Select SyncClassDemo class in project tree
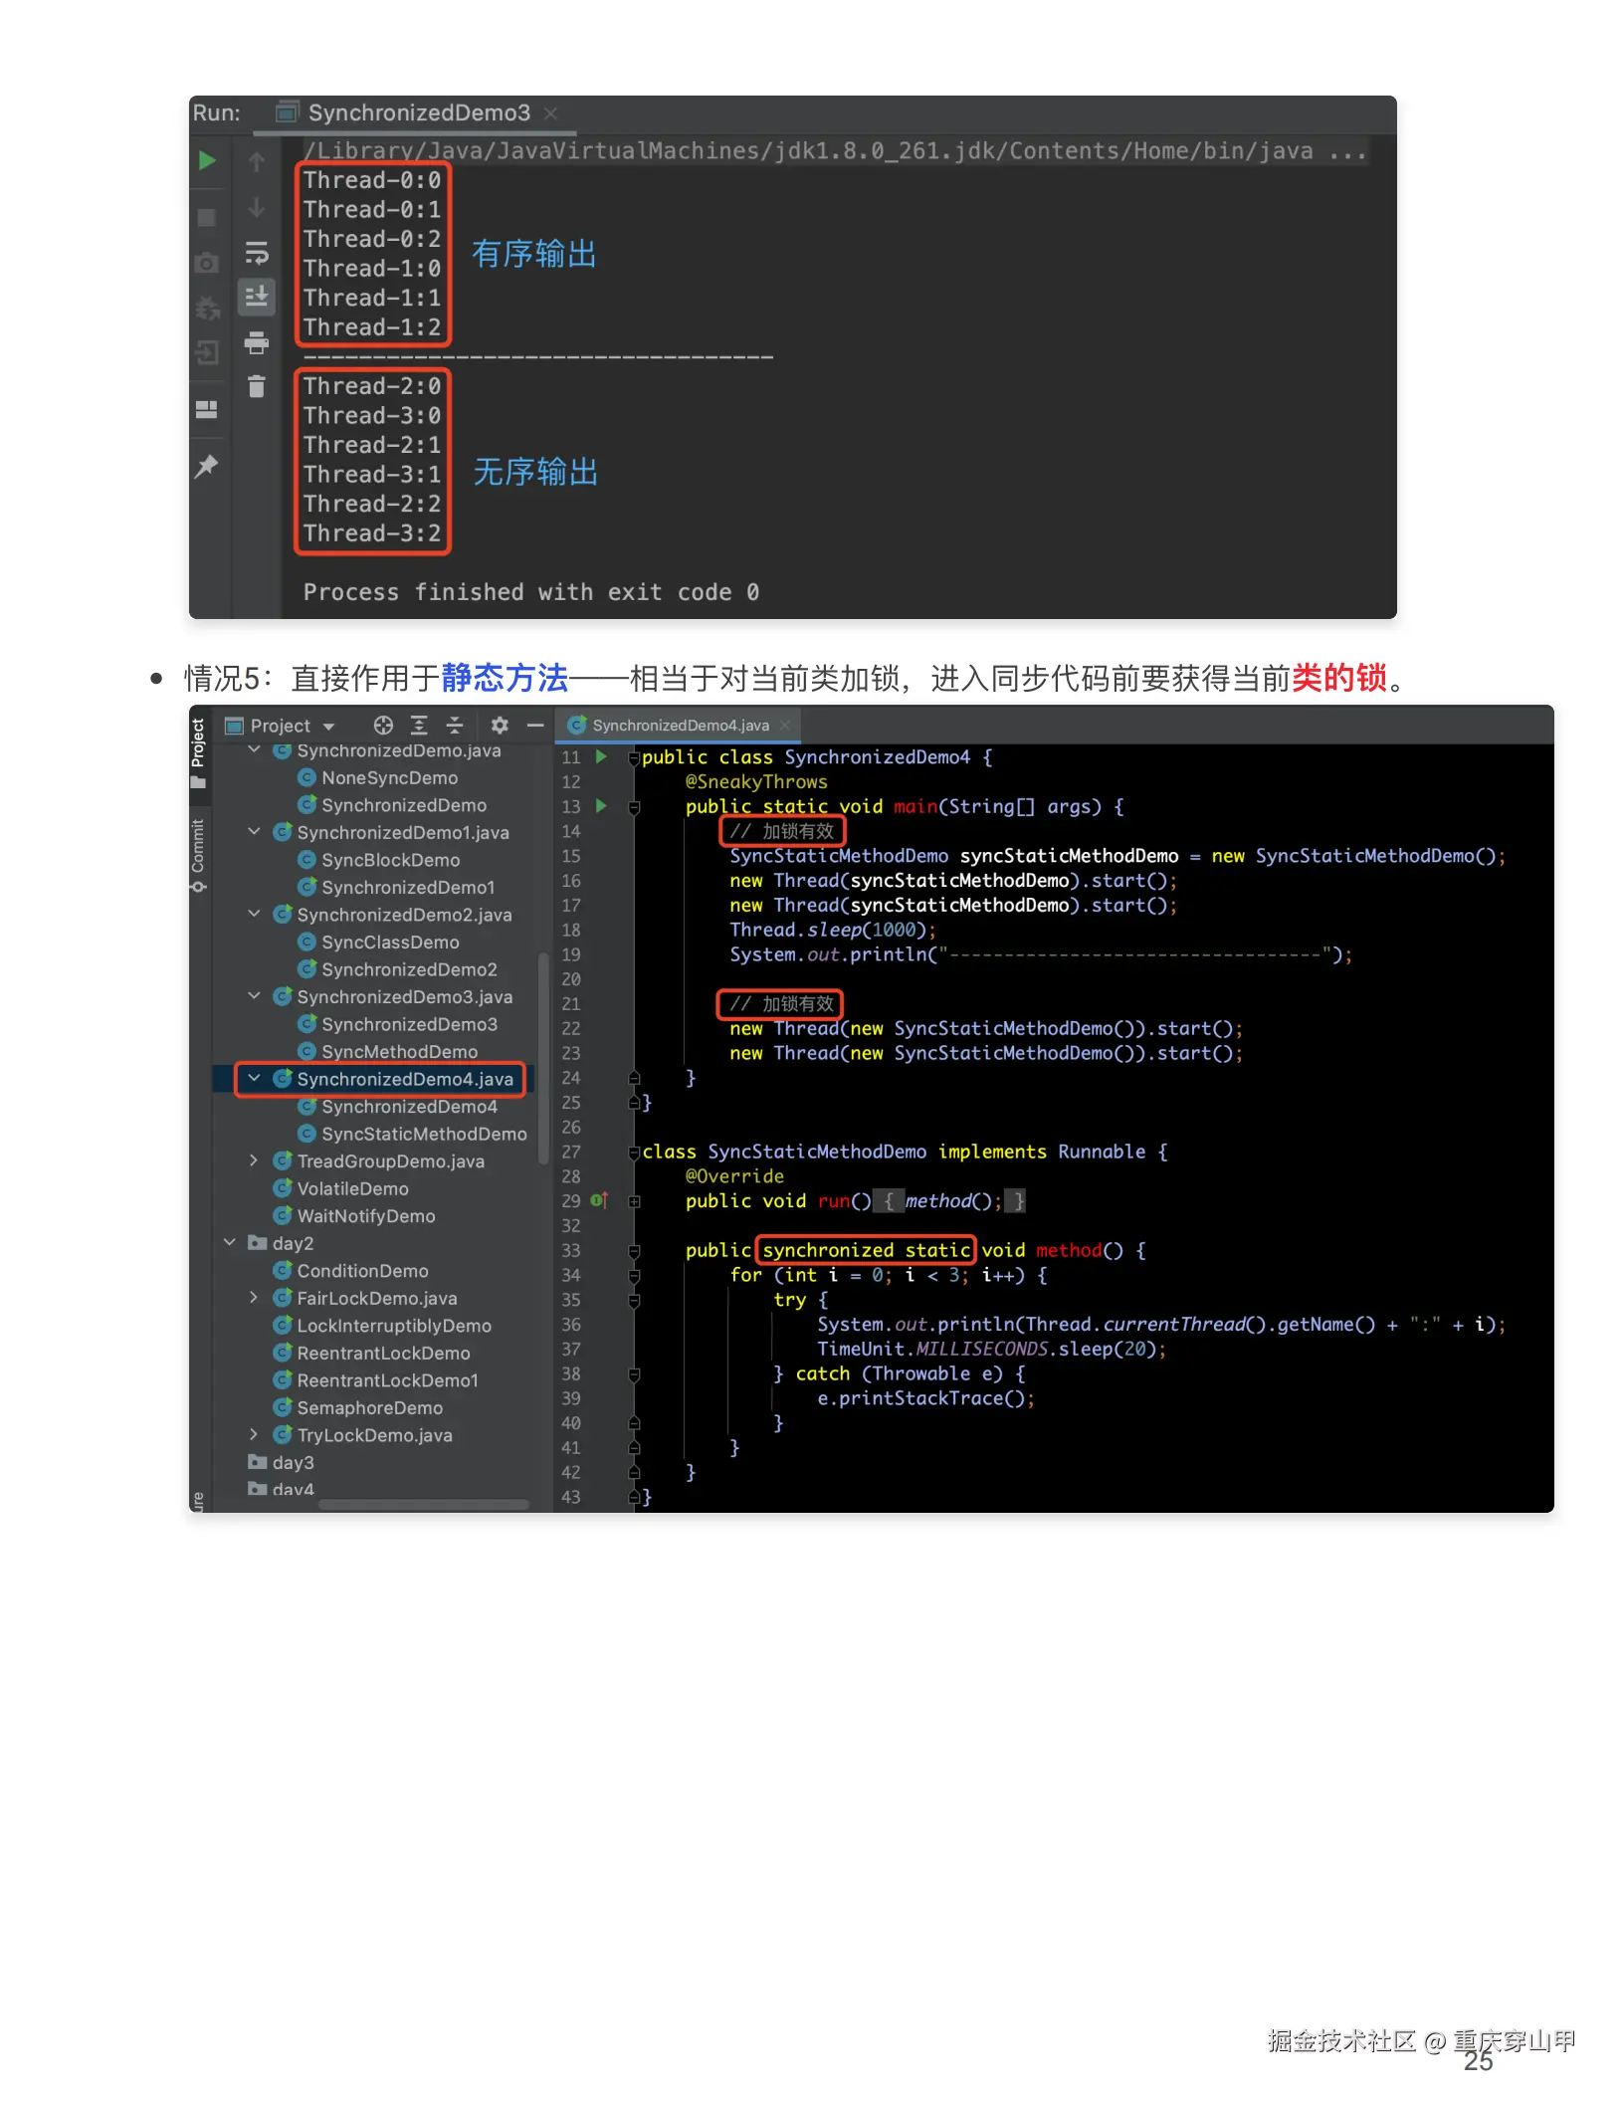 (x=379, y=942)
